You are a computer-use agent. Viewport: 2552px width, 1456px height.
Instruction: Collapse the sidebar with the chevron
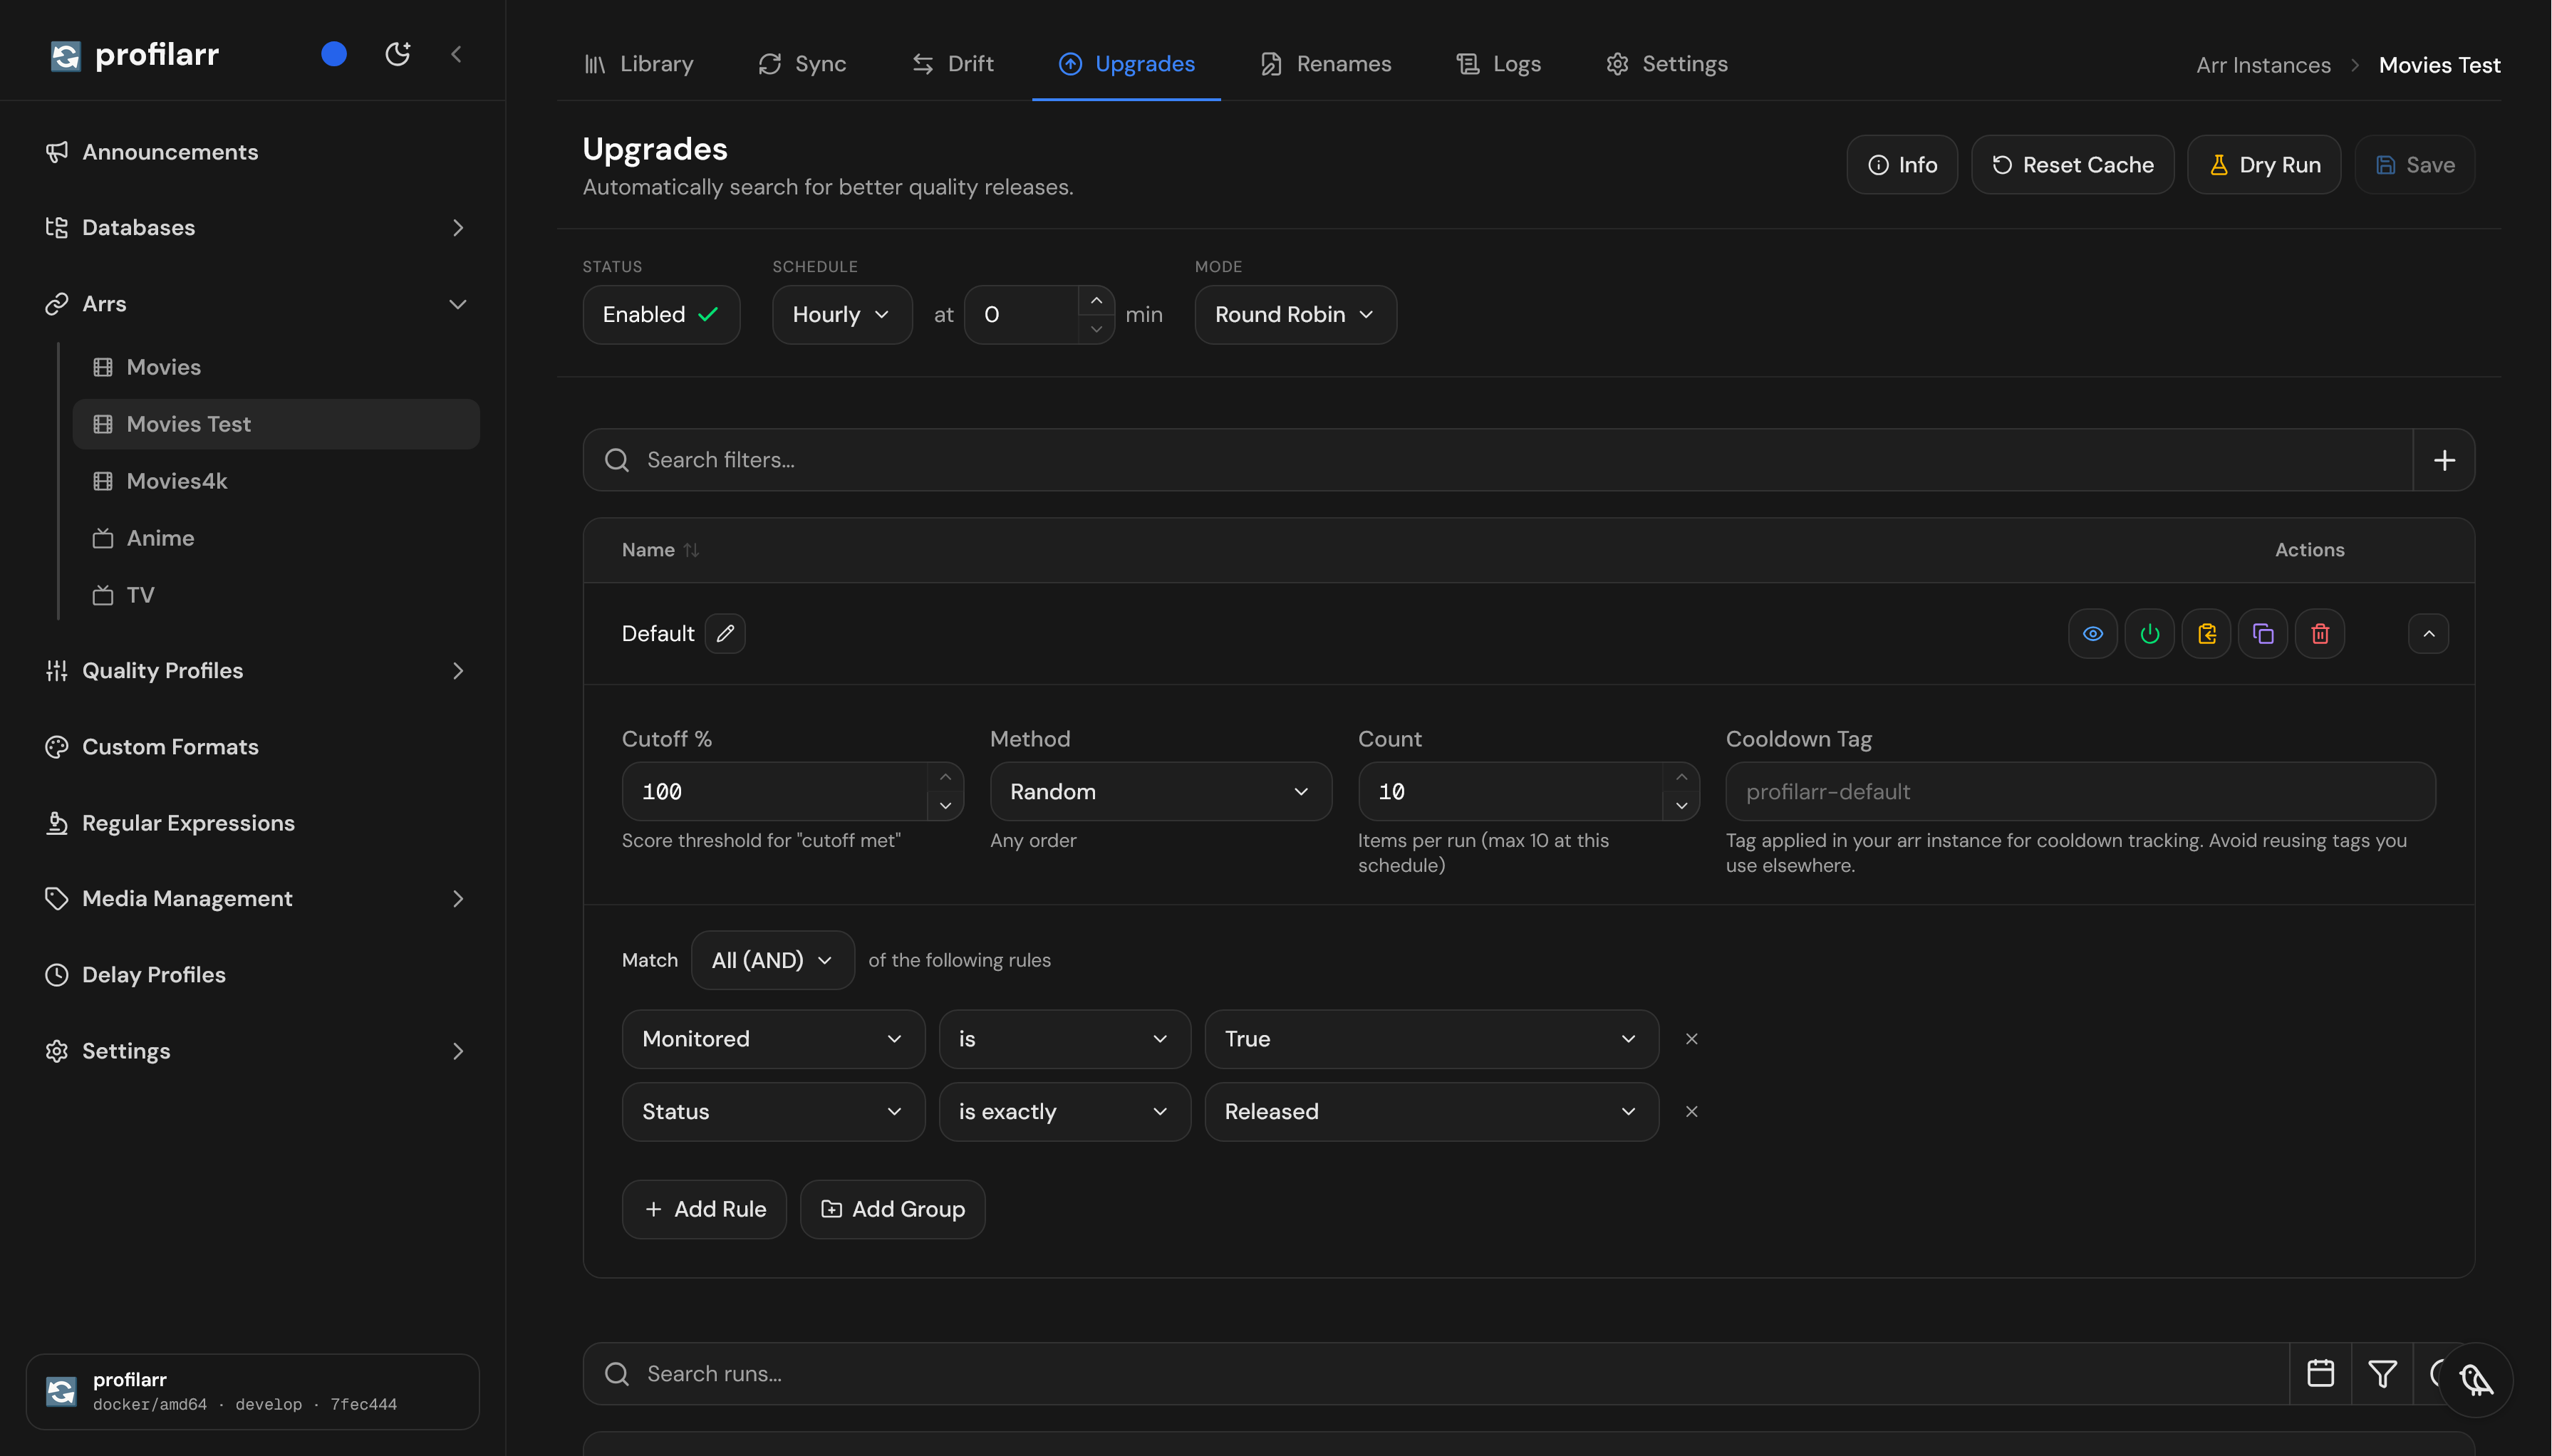tap(456, 54)
